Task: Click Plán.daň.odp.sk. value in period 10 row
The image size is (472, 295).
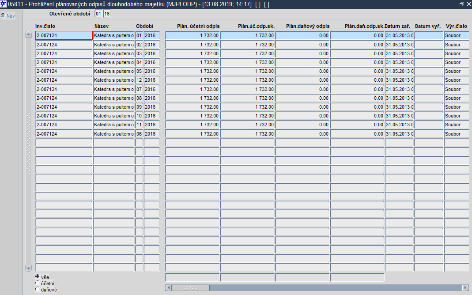Action: point(357,116)
